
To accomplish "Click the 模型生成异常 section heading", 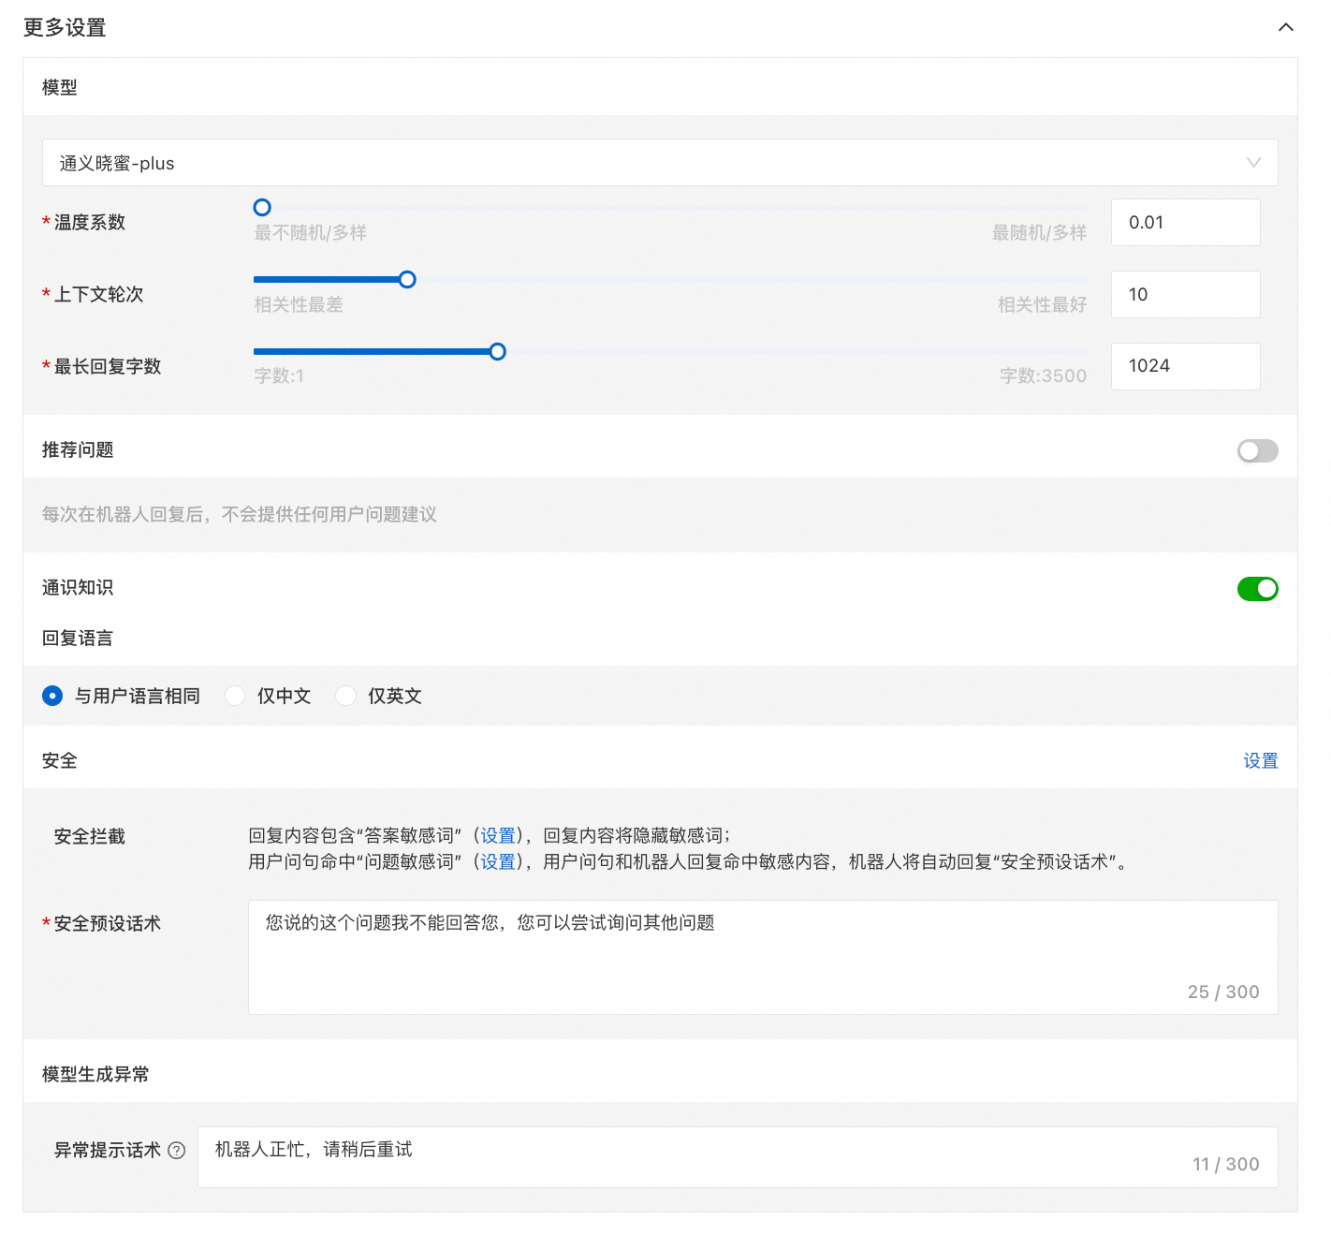I will pos(95,1074).
